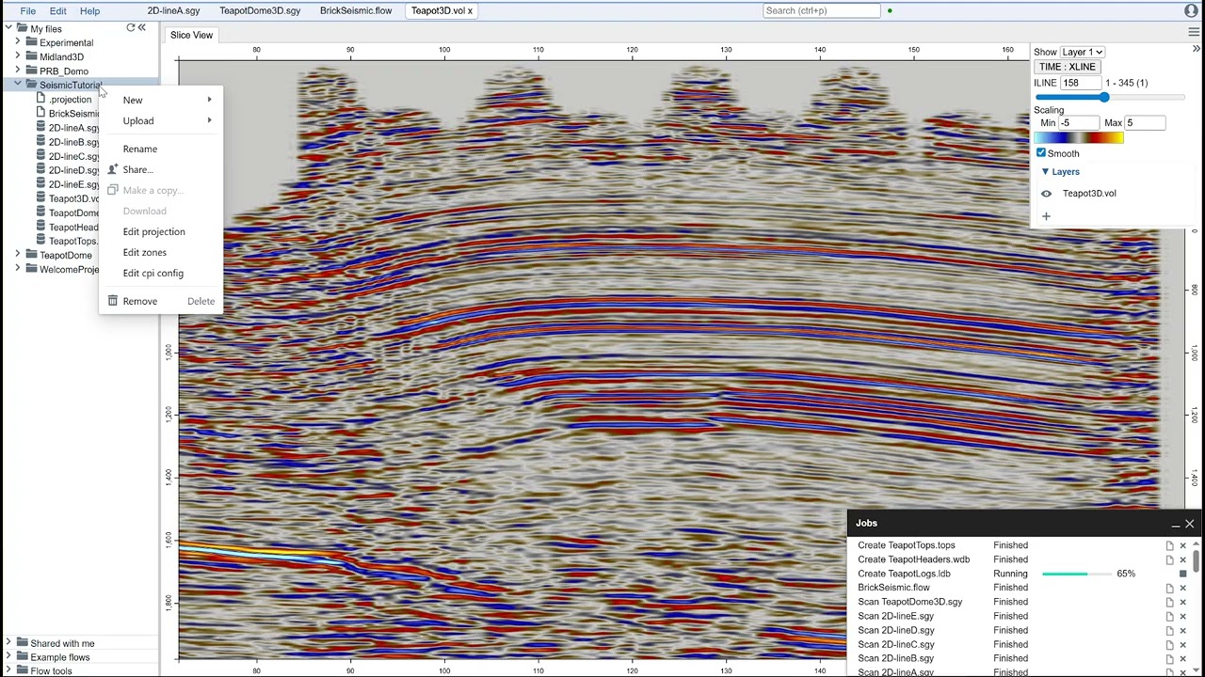
Task: Adjust the ILINE slider handle
Action: click(1104, 97)
